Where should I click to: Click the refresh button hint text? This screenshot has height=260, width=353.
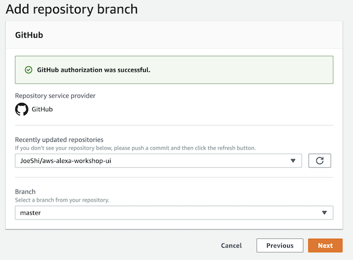click(x=135, y=148)
